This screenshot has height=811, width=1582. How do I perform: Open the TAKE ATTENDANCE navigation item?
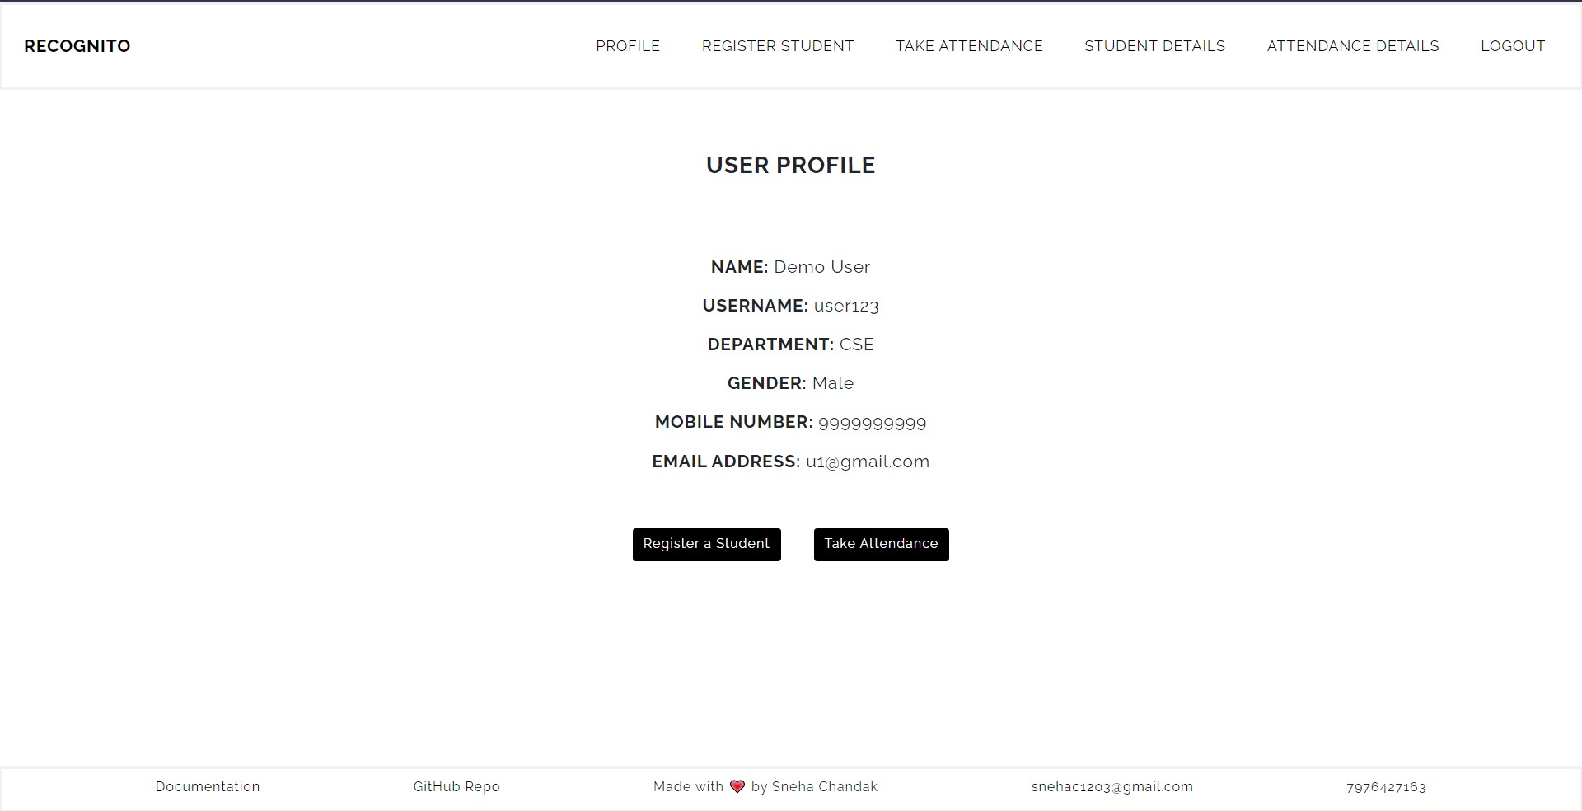coord(969,46)
